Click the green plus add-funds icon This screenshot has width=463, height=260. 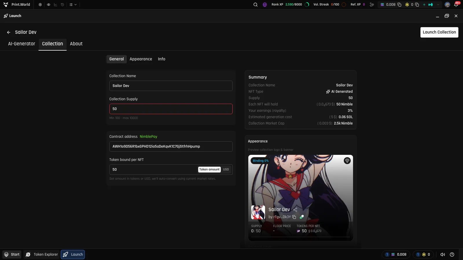point(424,5)
